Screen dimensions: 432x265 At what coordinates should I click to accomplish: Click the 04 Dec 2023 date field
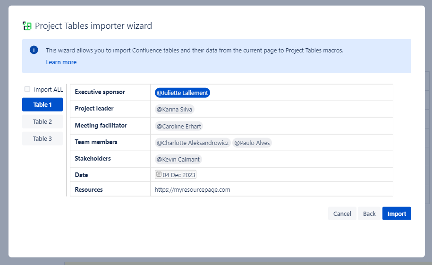click(179, 175)
